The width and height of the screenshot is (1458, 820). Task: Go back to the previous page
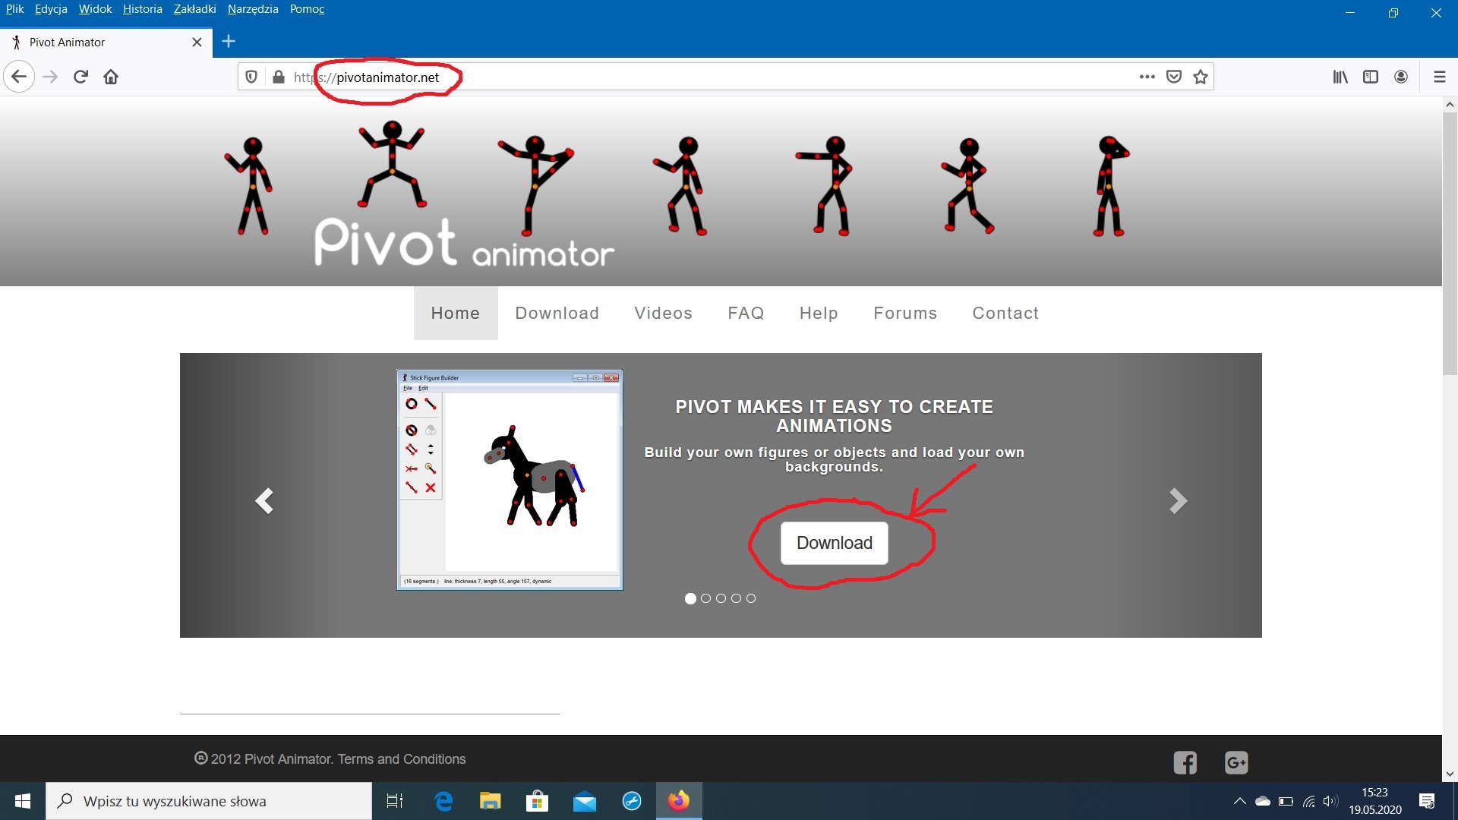(19, 77)
